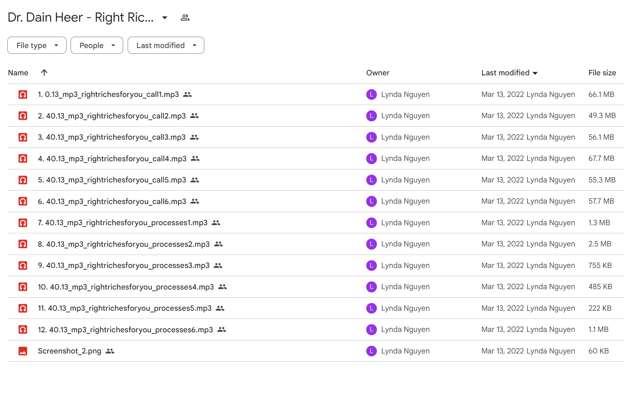
Task: Select file 2. 40.13_mp3_rightrichesforyou_call2.mp3
Action: click(112, 116)
